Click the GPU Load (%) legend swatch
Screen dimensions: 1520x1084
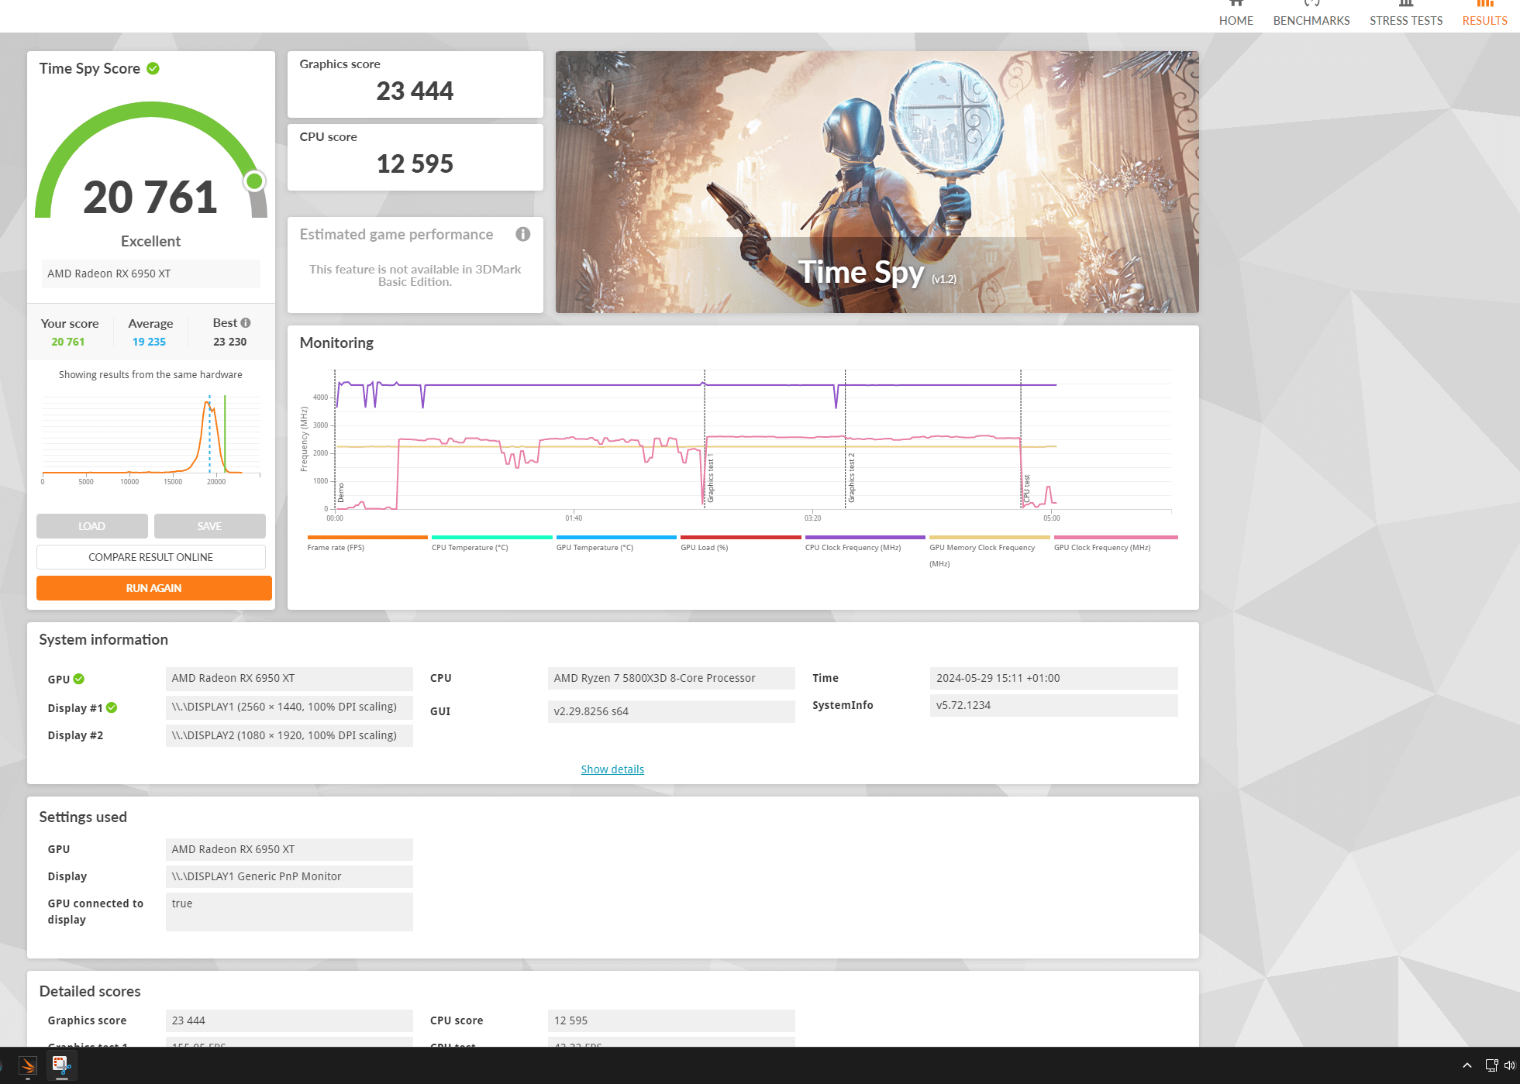coord(741,537)
